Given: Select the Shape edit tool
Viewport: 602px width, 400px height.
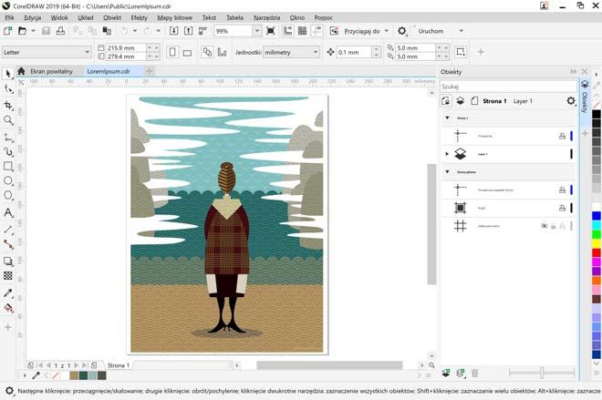Looking at the screenshot, I should click(x=8, y=89).
